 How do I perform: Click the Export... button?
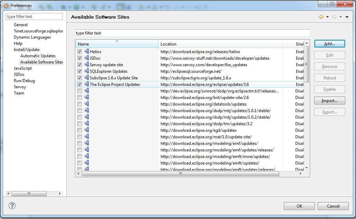click(330, 112)
